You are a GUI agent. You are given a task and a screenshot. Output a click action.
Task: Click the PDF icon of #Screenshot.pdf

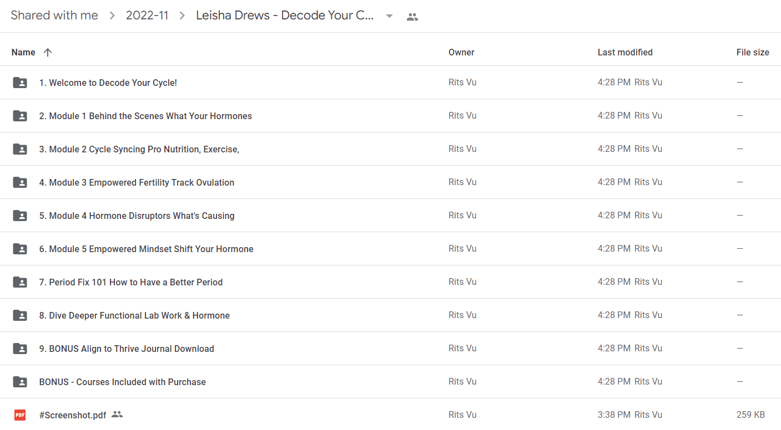(20, 414)
